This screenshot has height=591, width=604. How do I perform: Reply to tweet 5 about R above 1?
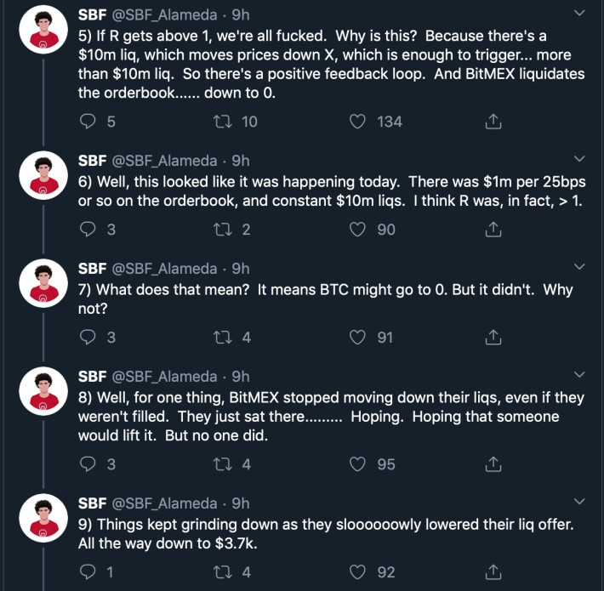pos(88,122)
